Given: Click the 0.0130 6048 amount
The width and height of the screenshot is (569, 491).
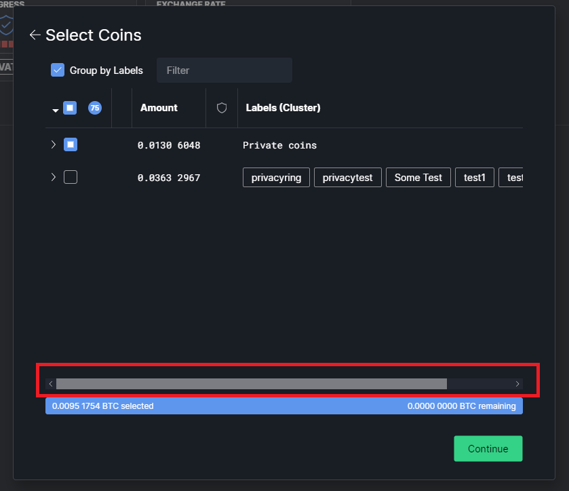Looking at the screenshot, I should point(169,145).
